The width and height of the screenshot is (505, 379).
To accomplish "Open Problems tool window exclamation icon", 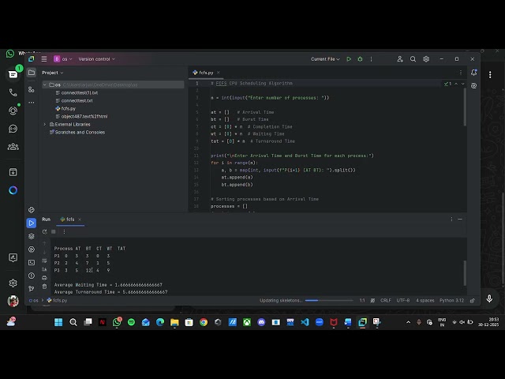I will [x=32, y=276].
